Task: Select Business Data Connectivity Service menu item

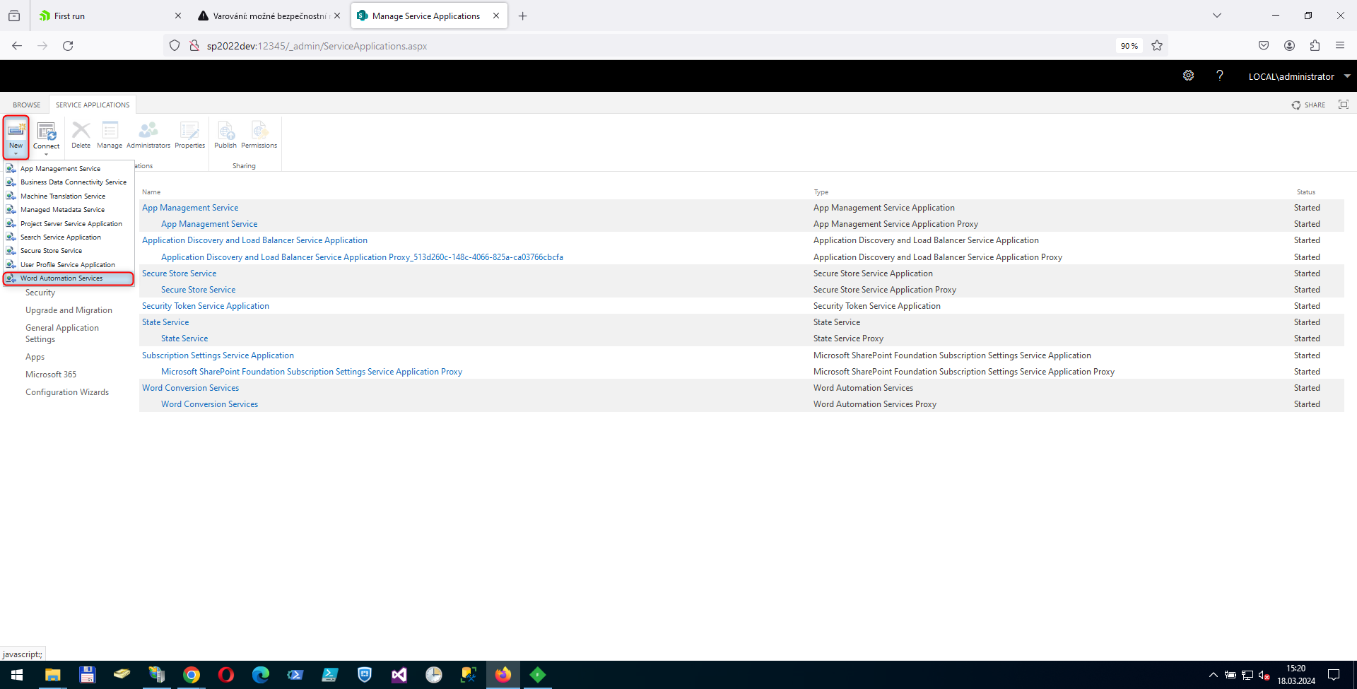Action: [x=69, y=182]
